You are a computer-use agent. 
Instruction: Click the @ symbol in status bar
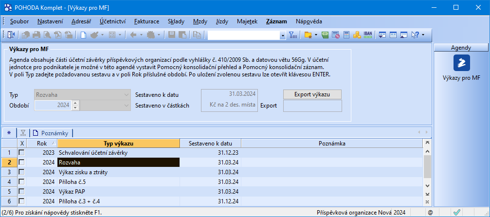tap(430, 213)
